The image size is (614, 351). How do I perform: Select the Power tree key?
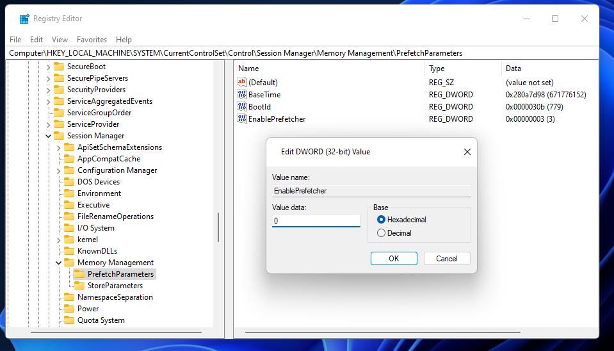[88, 309]
